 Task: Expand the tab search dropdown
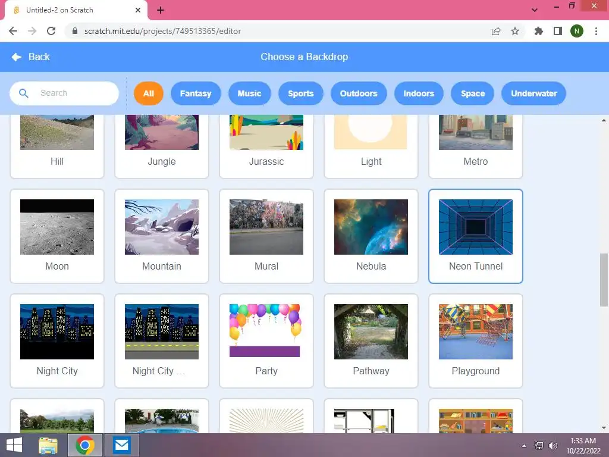pos(535,10)
